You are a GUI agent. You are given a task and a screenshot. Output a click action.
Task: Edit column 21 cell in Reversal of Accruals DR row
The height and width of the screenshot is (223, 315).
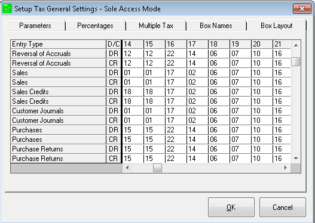coord(282,54)
